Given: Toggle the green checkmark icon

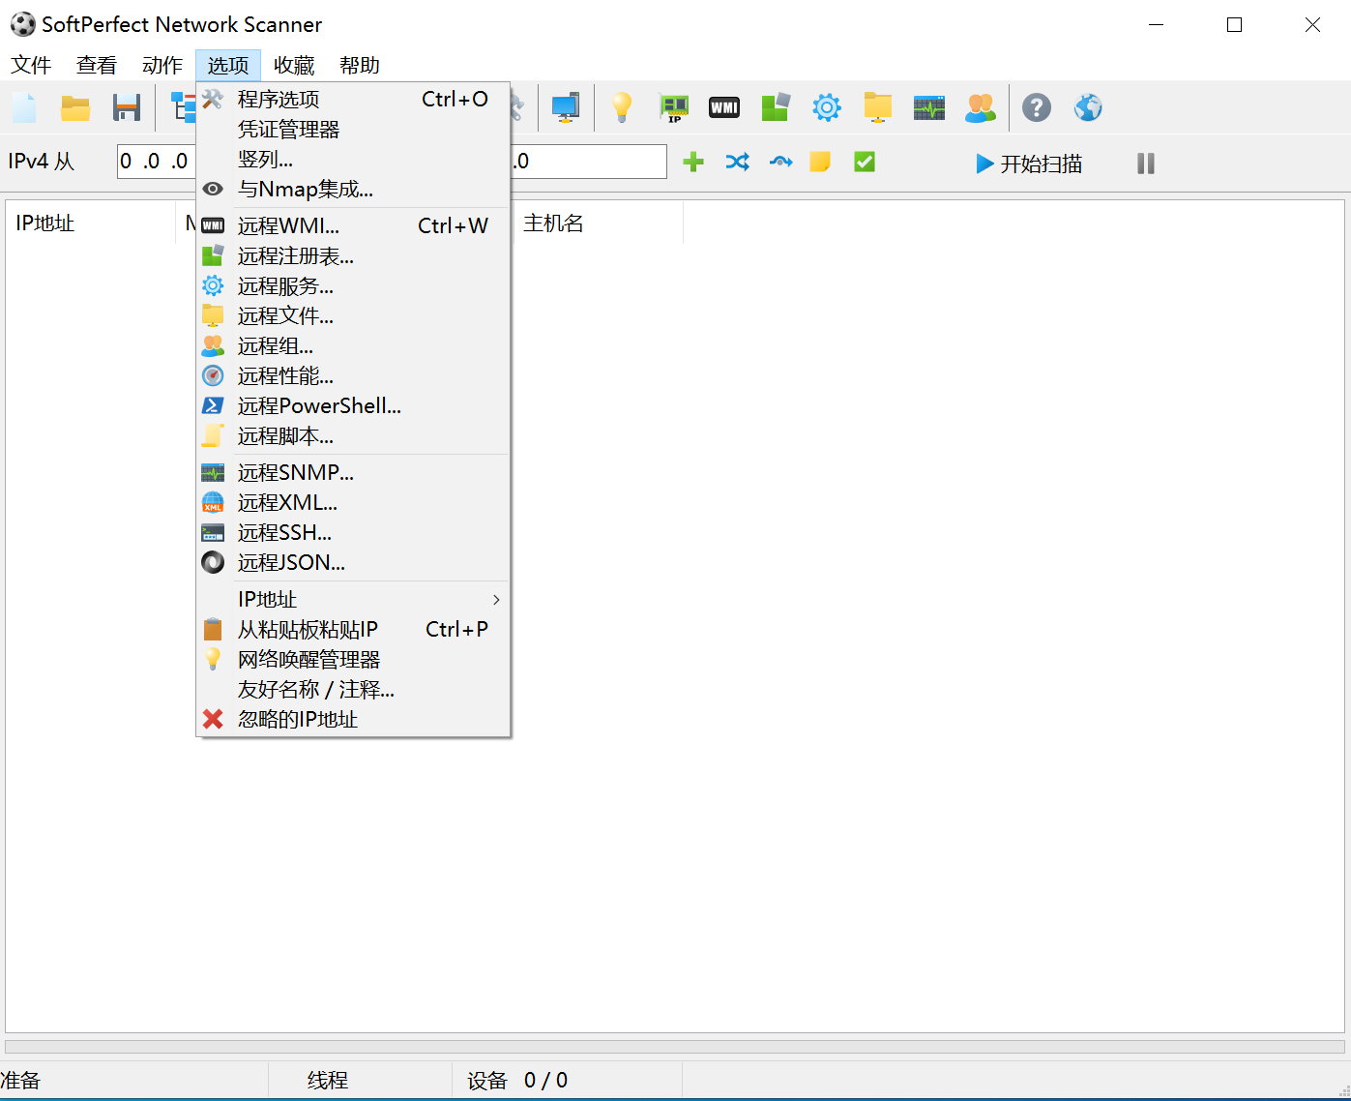Looking at the screenshot, I should (865, 163).
